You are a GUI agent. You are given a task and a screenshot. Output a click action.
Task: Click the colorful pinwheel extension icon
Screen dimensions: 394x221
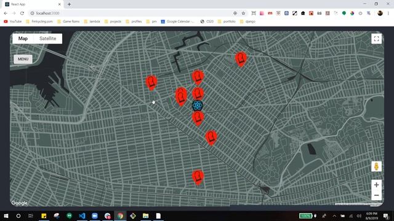point(352,14)
